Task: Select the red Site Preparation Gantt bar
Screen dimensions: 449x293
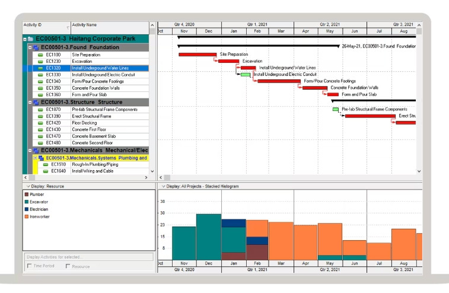Action: 197,55
